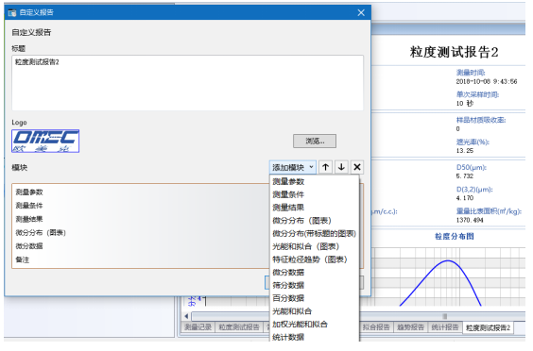Click the left arrow of horizontal scrollbar
Screen dimensions: 533x351
point(186,316)
